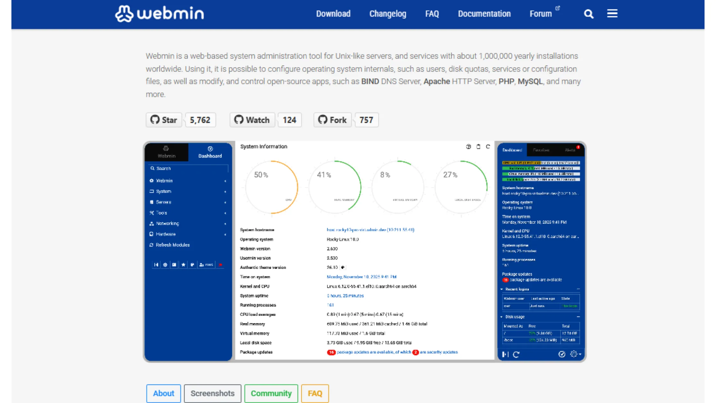Click the GitHub octocat icon on Star button
The height and width of the screenshot is (403, 716).
click(155, 120)
